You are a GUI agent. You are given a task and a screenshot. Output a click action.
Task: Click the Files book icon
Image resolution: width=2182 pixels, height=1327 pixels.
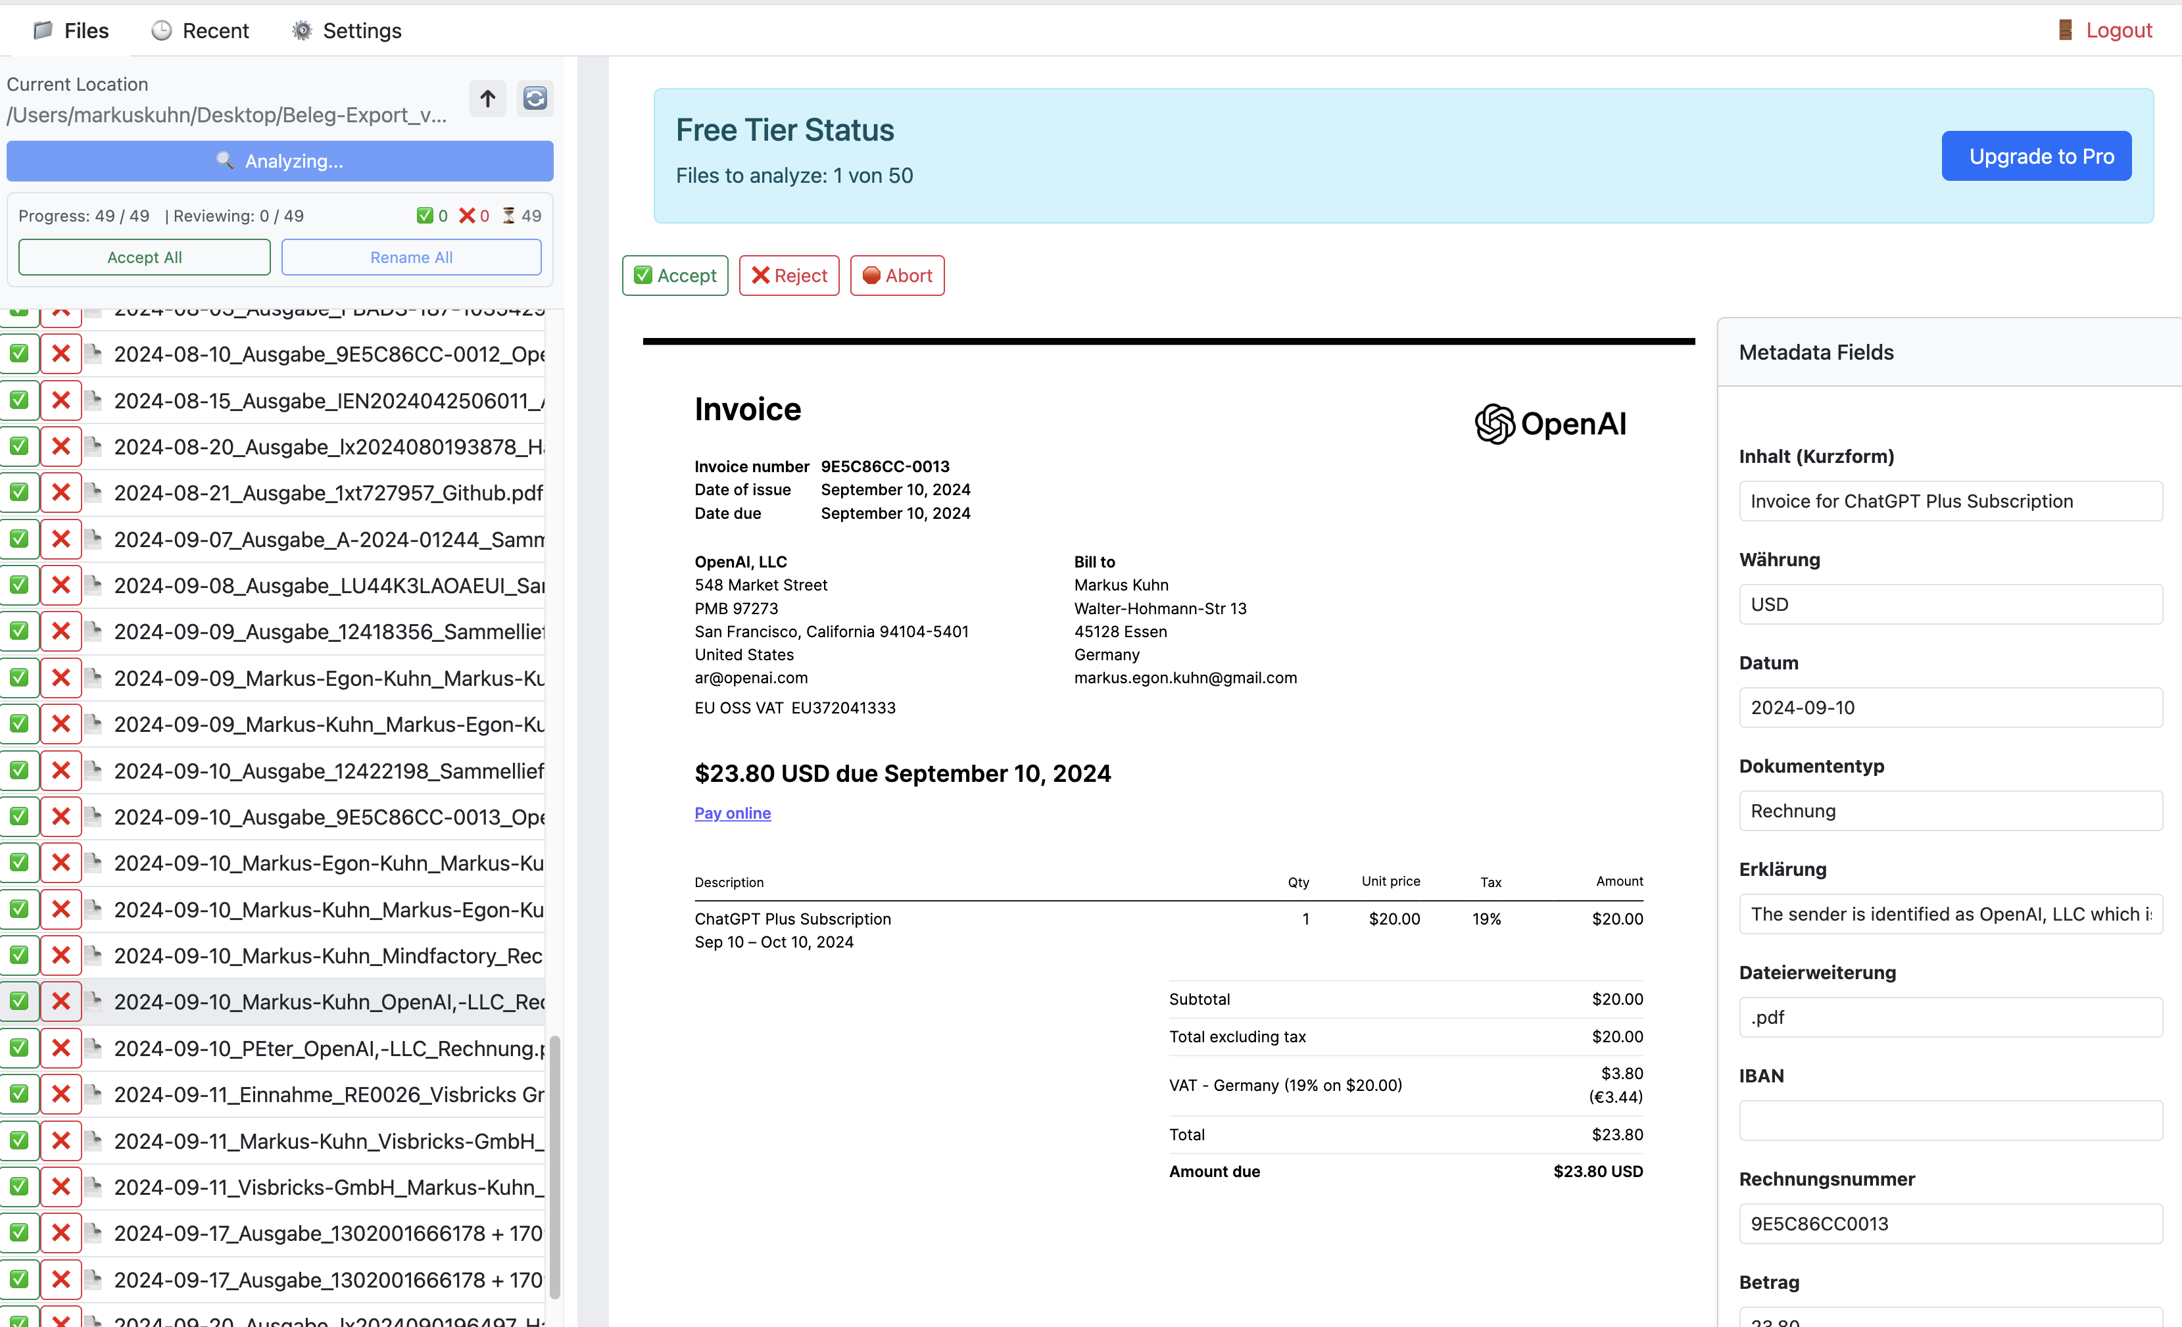43,29
